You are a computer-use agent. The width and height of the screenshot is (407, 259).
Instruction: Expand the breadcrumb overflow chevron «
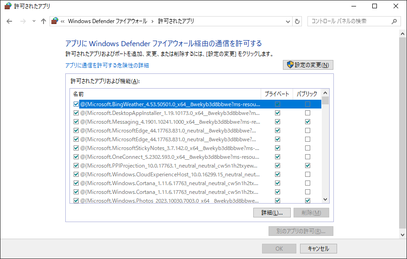click(63, 22)
